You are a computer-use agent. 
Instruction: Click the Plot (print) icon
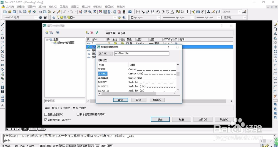click(x=20, y=12)
